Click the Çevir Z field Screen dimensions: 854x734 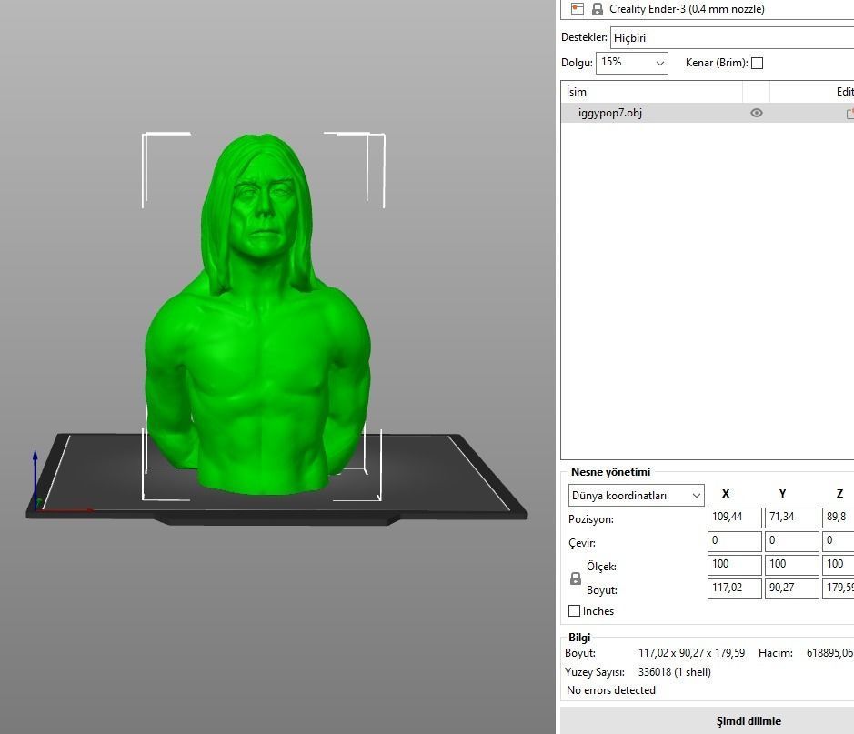tap(838, 541)
